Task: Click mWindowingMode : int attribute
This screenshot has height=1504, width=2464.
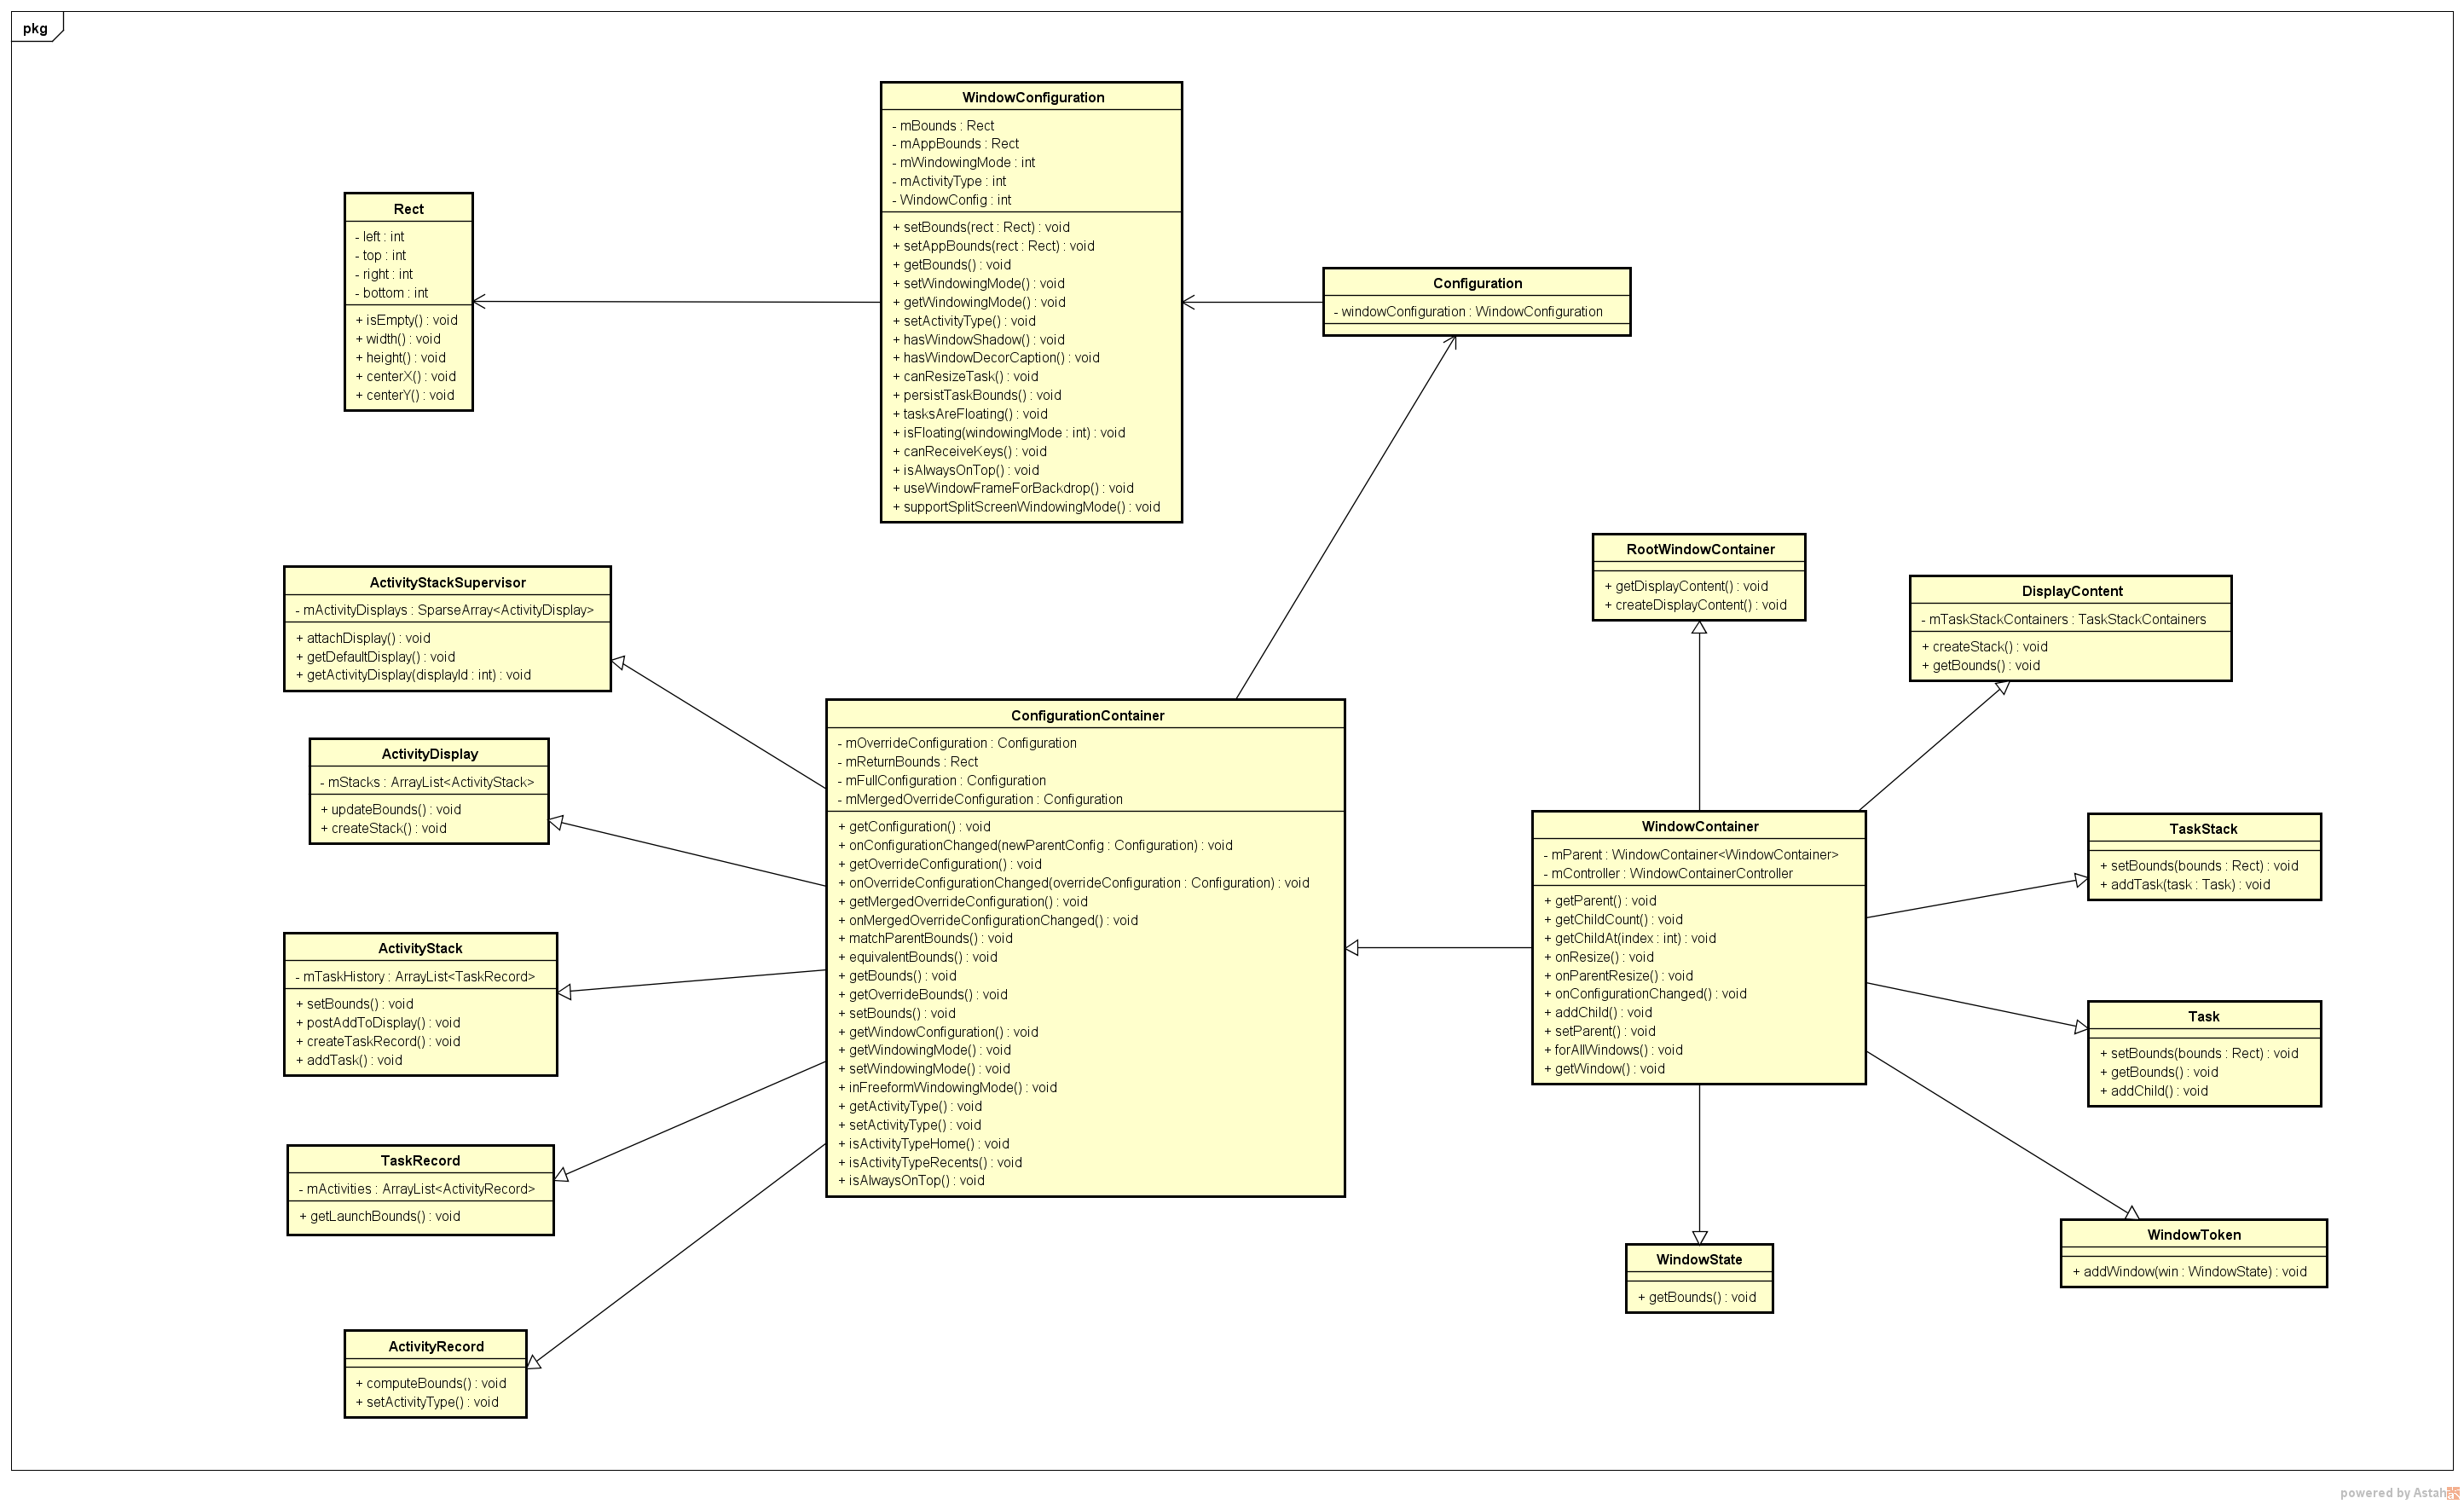Action: [963, 162]
